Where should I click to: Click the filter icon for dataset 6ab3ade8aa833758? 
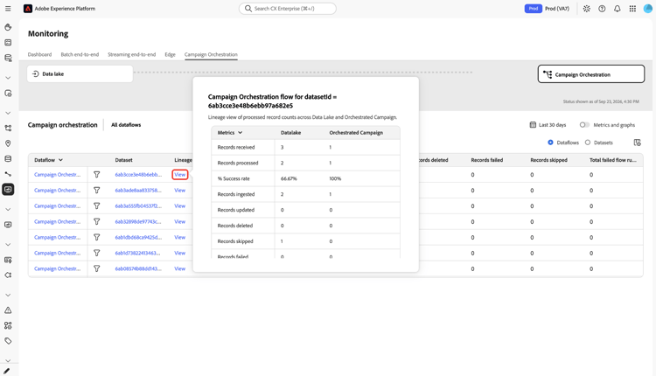click(x=96, y=191)
